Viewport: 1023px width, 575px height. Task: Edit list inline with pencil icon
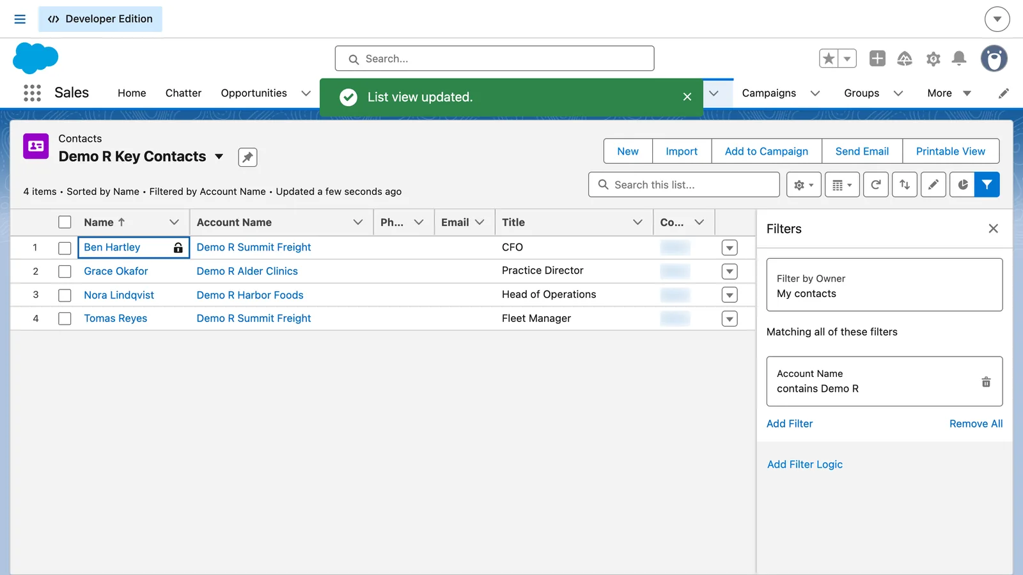tap(933, 185)
